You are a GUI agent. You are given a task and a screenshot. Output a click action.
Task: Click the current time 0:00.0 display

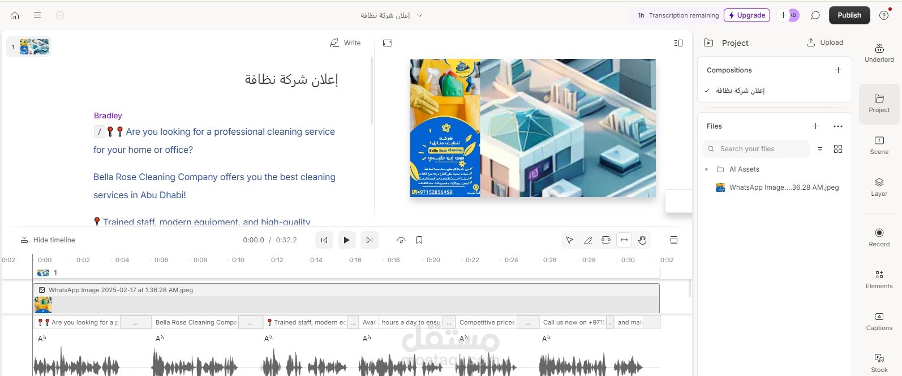(254, 240)
